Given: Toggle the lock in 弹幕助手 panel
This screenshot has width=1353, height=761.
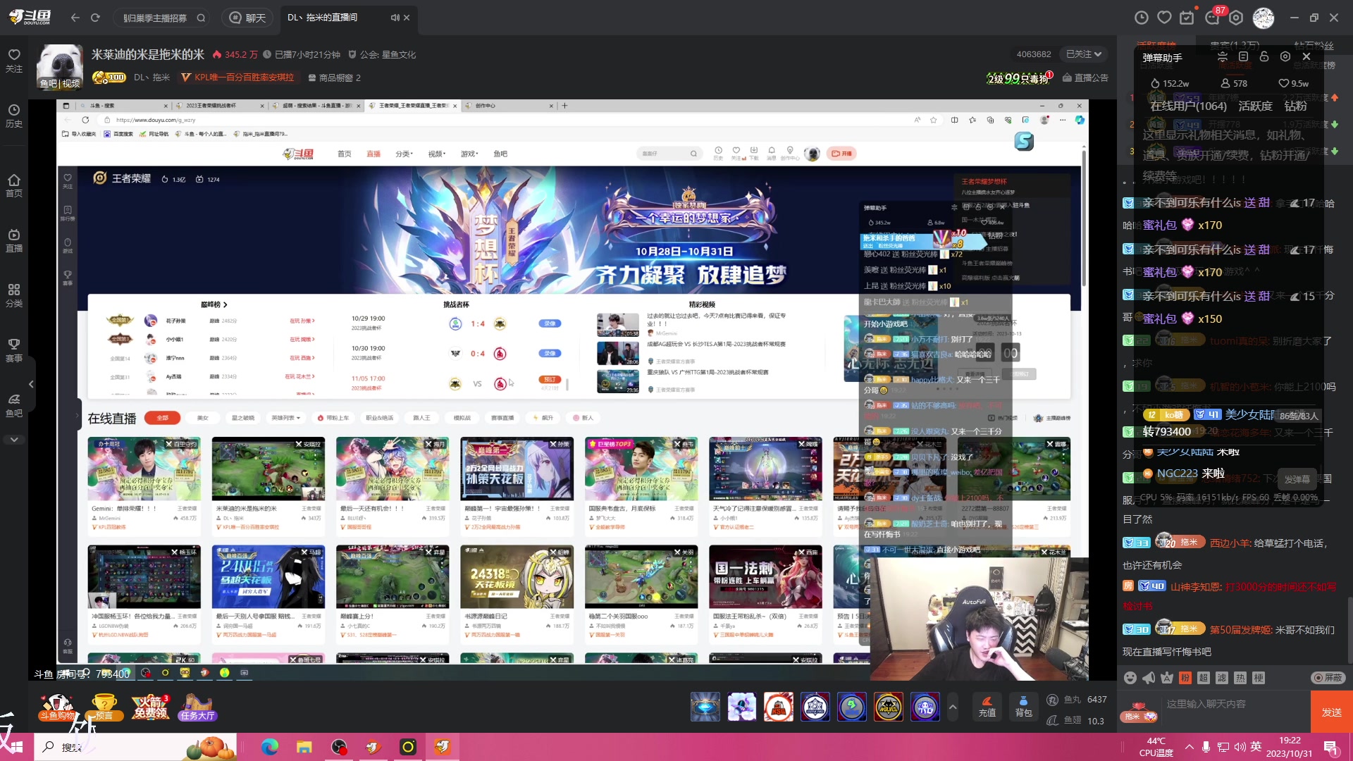Looking at the screenshot, I should pyautogui.click(x=1264, y=57).
